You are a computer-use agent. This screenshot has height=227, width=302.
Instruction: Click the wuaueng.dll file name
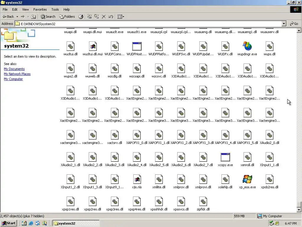click(203, 32)
